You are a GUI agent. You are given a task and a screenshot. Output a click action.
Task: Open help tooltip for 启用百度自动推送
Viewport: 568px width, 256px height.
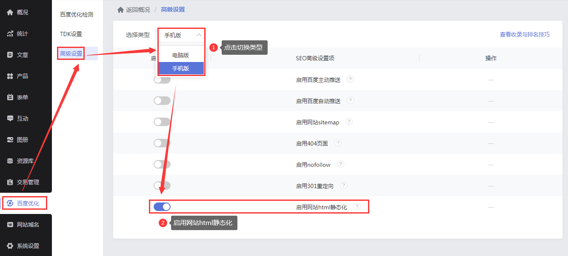350,101
